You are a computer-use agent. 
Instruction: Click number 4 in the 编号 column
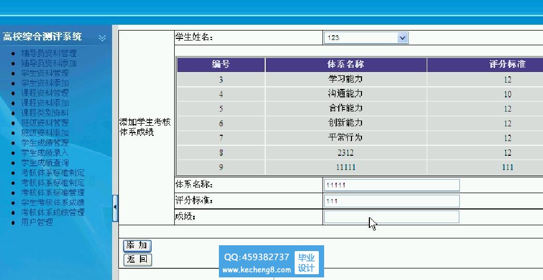click(221, 94)
